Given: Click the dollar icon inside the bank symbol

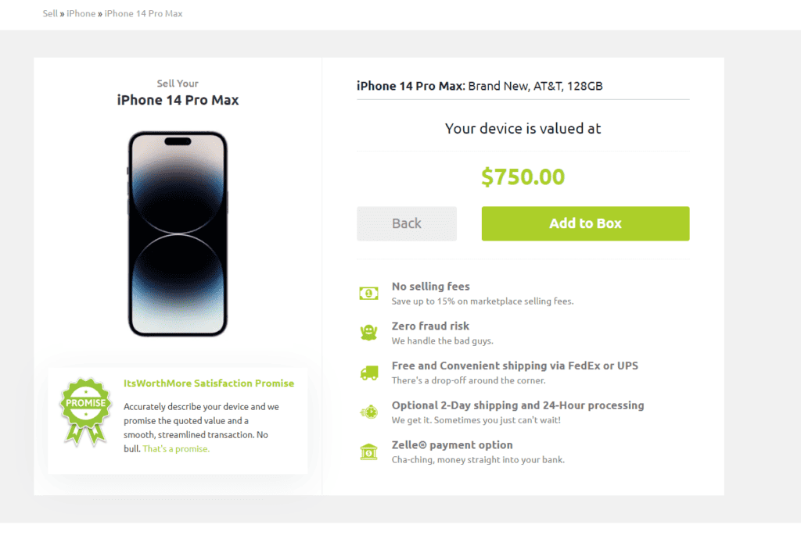Looking at the screenshot, I should 368,451.
